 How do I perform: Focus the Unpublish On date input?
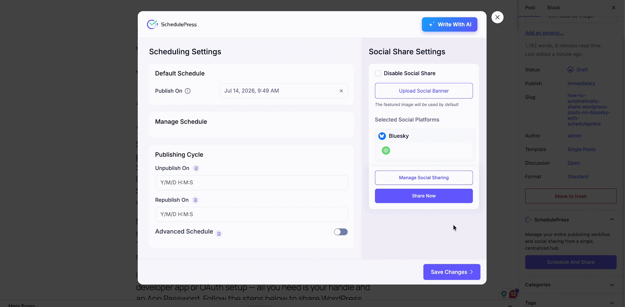251,183
